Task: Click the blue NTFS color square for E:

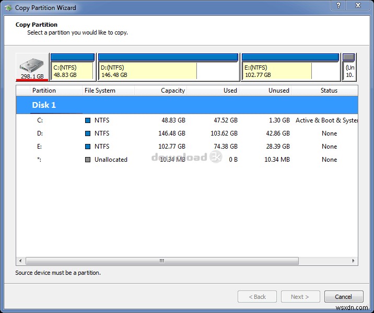Action: tap(88, 147)
